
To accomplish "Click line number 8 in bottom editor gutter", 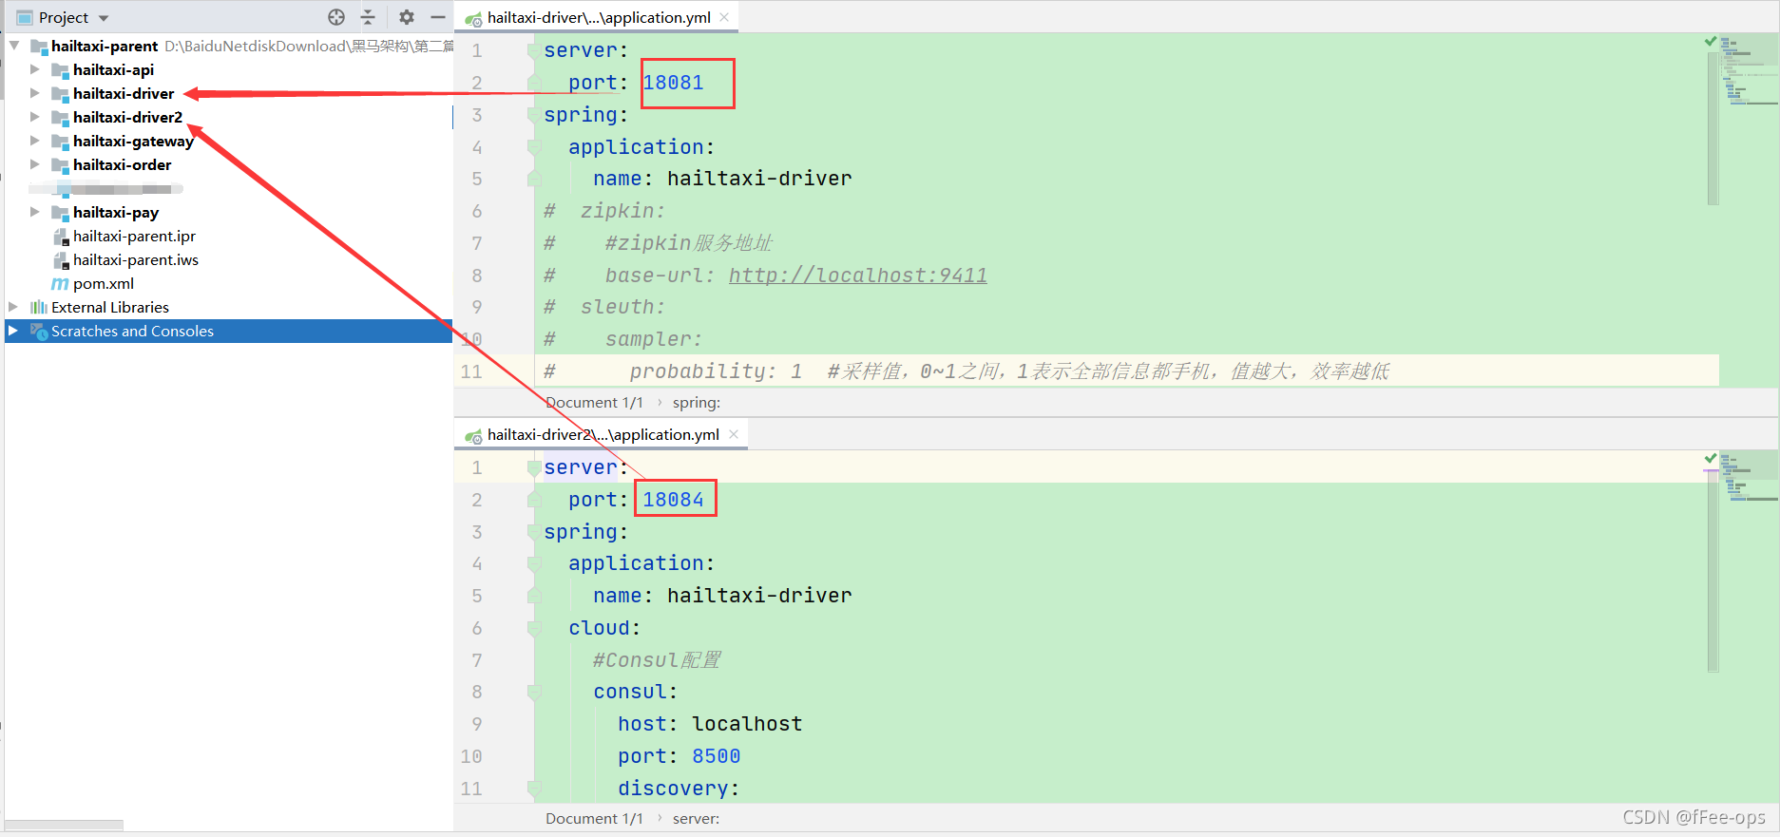I will click(x=477, y=692).
